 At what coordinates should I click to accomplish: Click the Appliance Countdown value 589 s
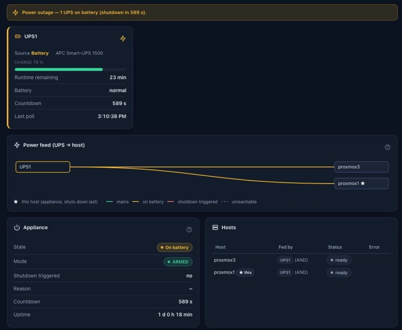click(185, 301)
